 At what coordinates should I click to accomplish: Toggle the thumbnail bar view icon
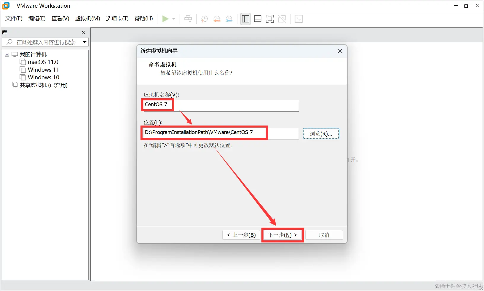point(258,19)
